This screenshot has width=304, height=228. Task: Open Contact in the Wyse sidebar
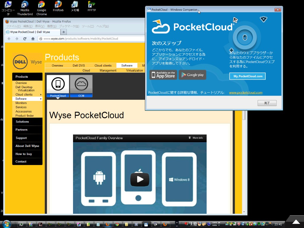tap(27, 161)
